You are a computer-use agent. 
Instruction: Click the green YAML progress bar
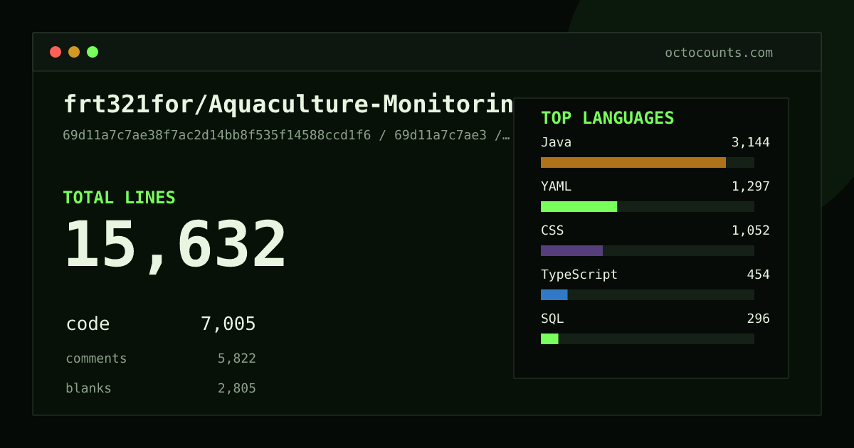pyautogui.click(x=579, y=206)
